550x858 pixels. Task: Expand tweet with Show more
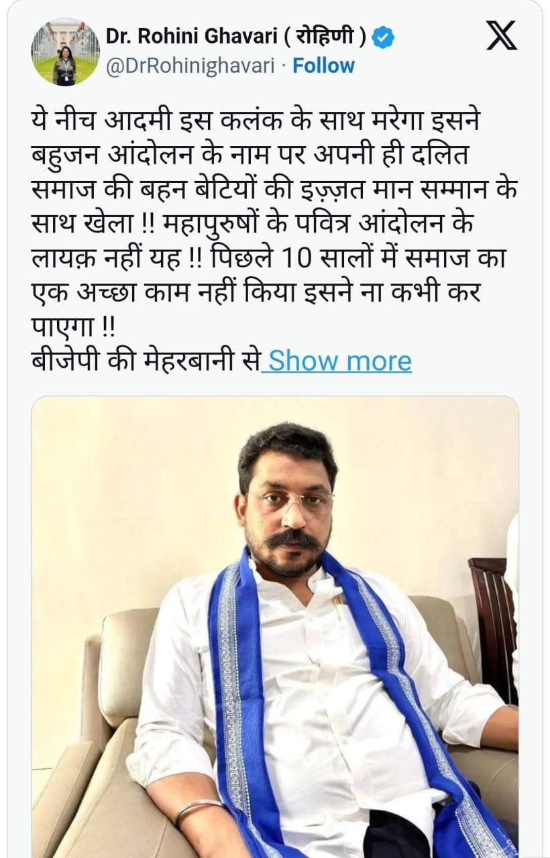[340, 361]
